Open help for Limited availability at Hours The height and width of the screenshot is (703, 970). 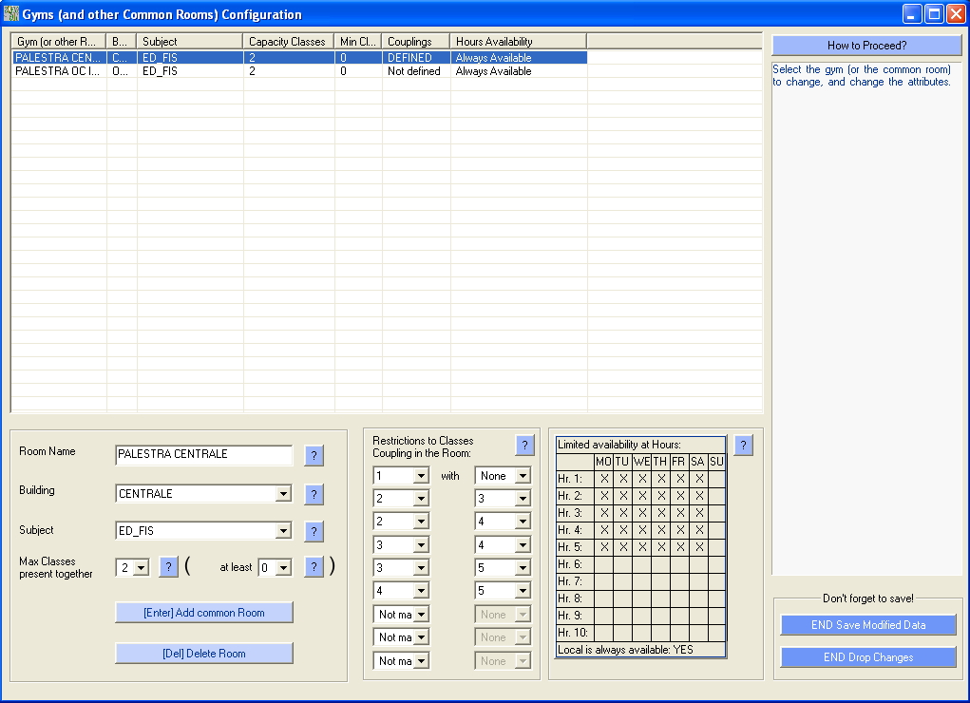[x=744, y=445]
